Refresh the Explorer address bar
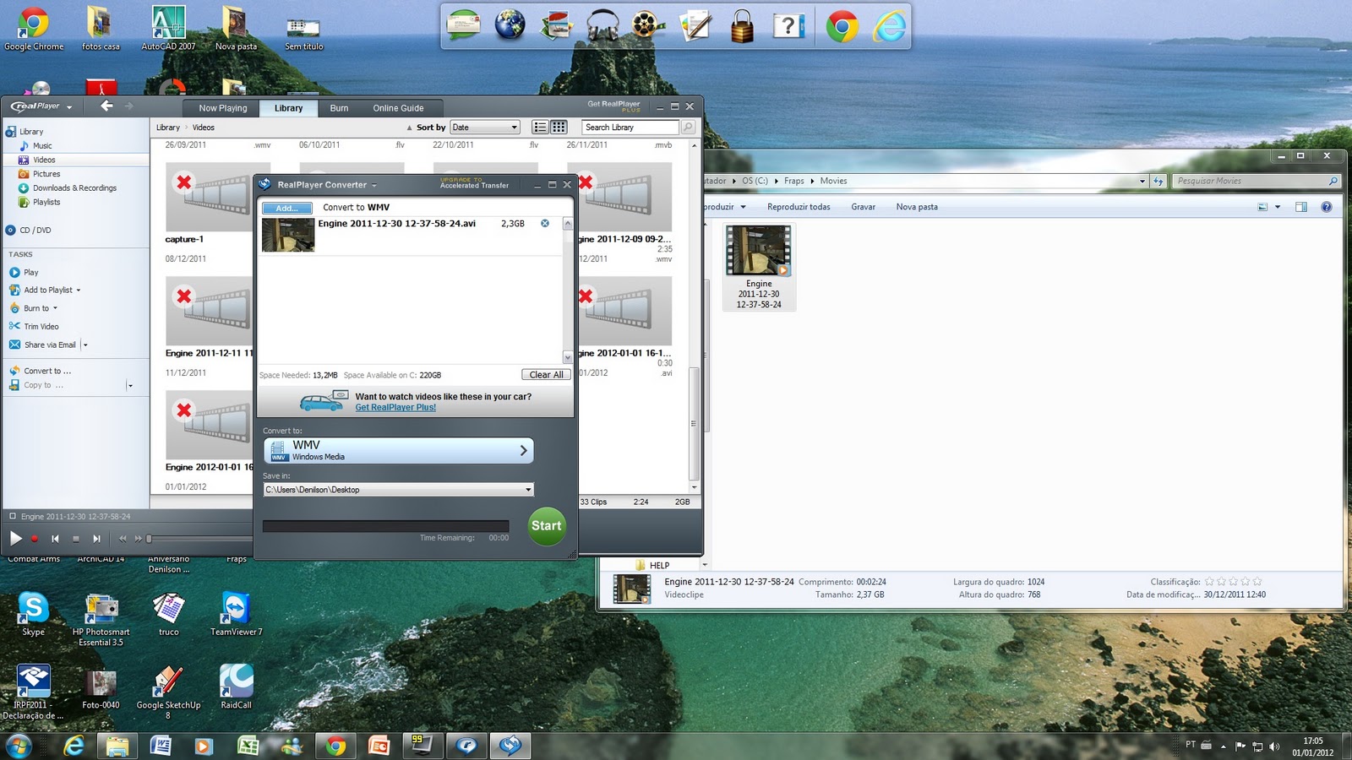This screenshot has height=760, width=1352. 1158,181
